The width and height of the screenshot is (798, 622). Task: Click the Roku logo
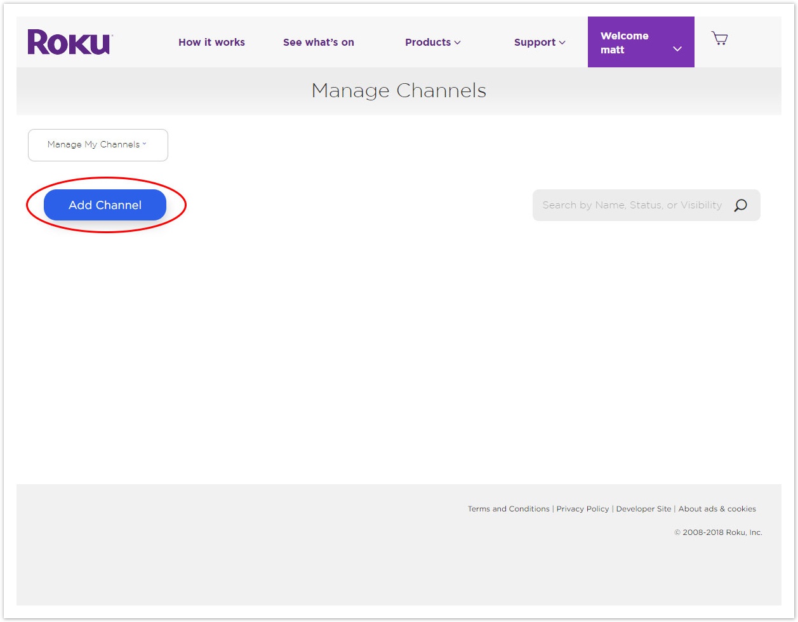70,42
